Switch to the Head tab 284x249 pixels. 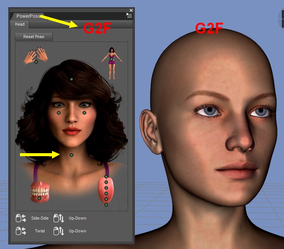(x=20, y=24)
